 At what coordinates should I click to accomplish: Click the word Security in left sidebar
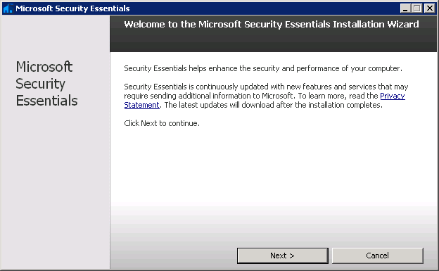click(x=40, y=84)
